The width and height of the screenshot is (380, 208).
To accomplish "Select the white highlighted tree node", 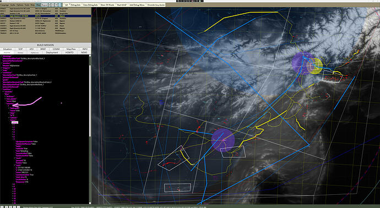I will (x=15, y=123).
